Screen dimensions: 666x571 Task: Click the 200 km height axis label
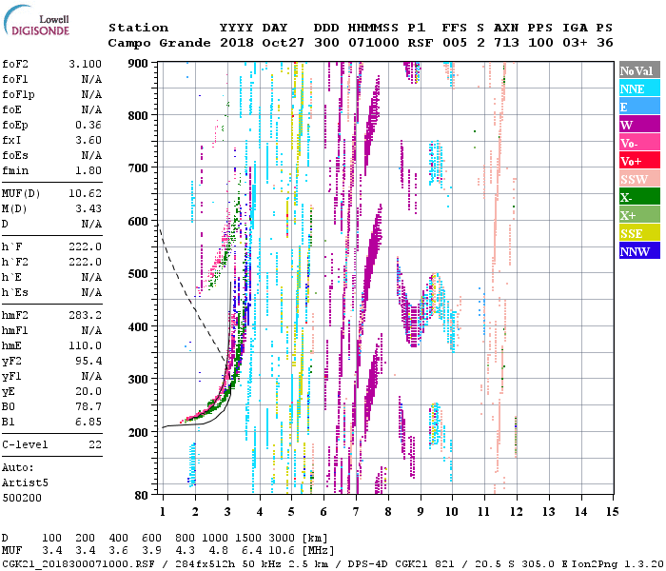[138, 432]
